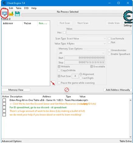Image resolution: width=133 pixels, height=143 pixels.
Task: Tick the need your help entry checkbox
Action: 4,115
